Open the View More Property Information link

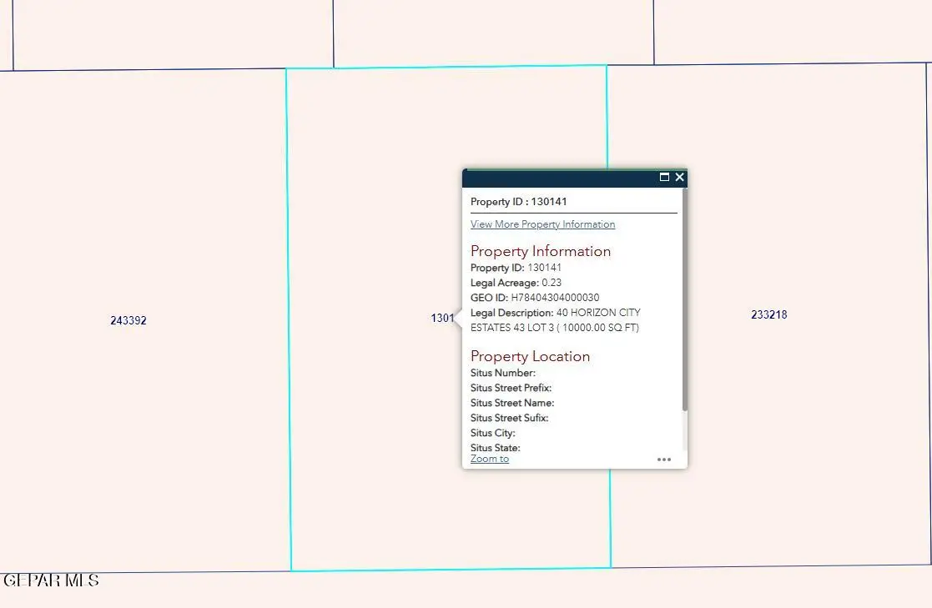tap(542, 224)
